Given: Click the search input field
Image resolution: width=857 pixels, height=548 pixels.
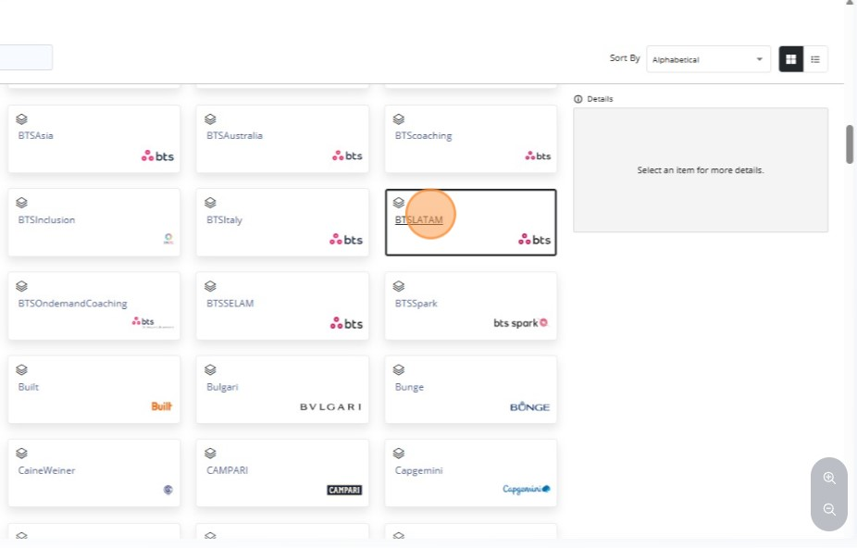Looking at the screenshot, I should (x=26, y=57).
